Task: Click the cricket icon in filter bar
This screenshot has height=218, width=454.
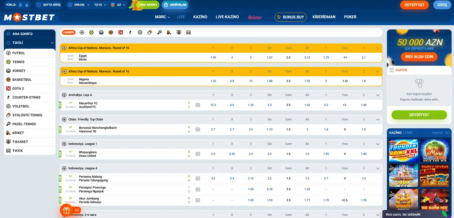Action: (169, 32)
